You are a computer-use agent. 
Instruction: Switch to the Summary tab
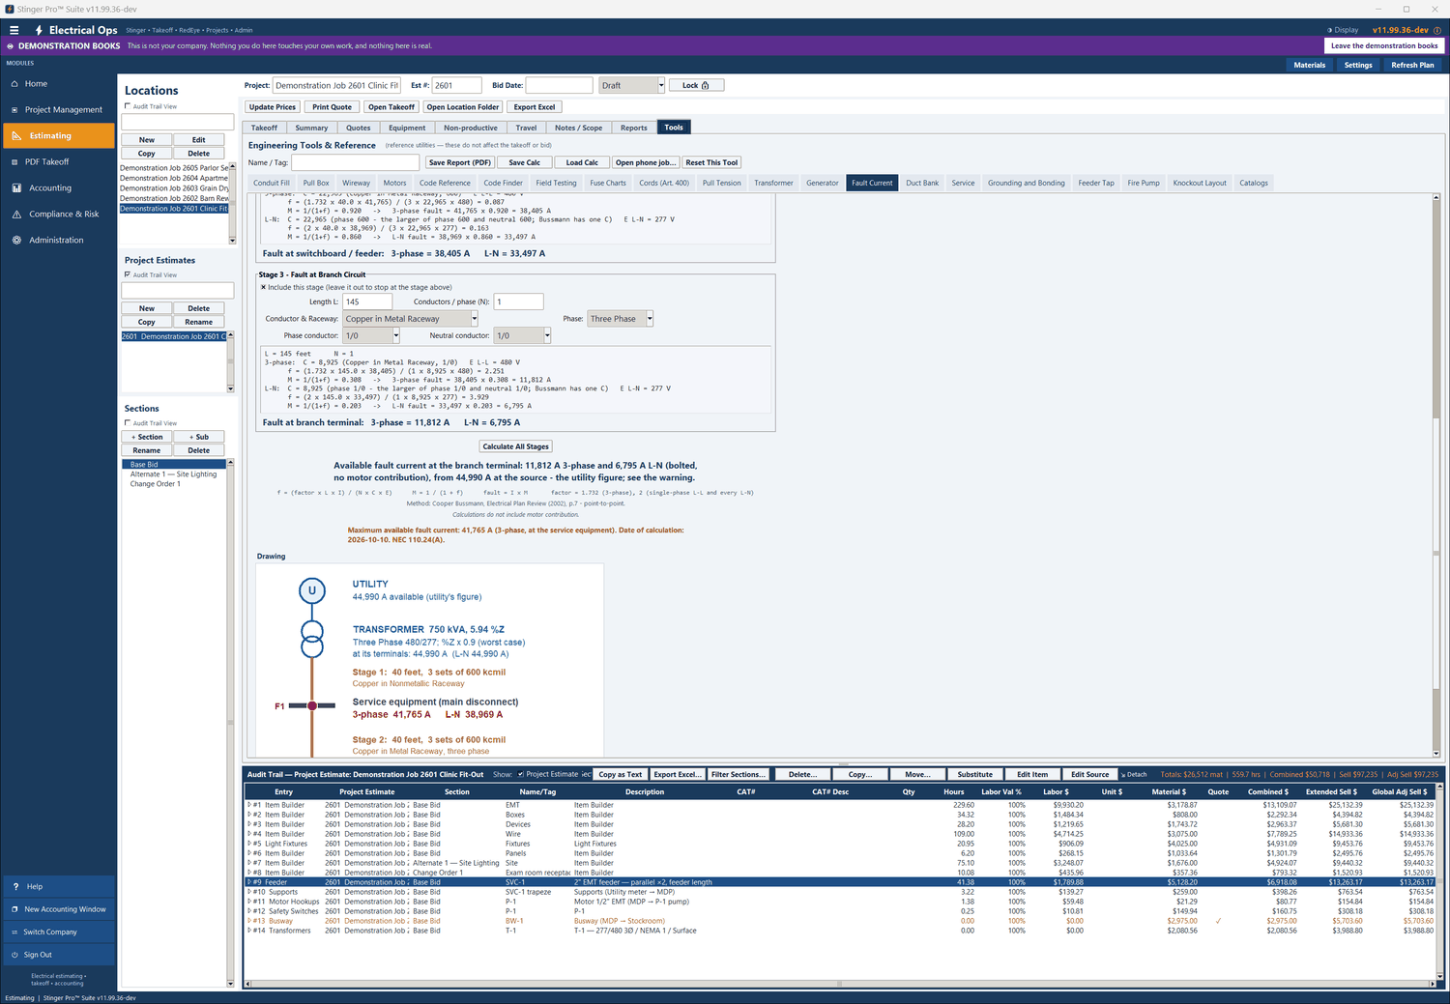(x=311, y=128)
